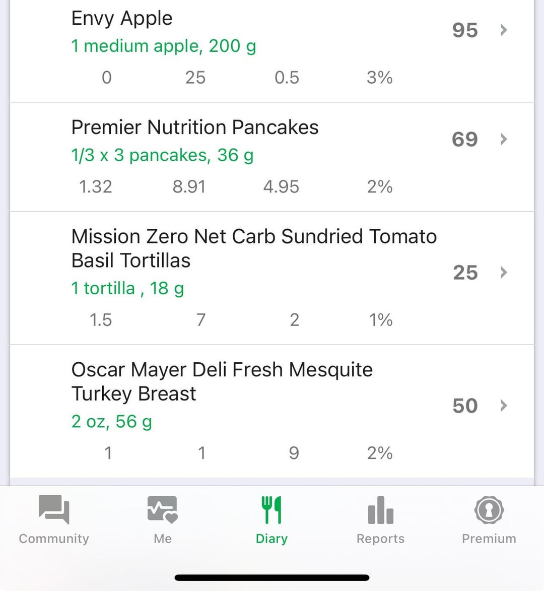Expand Envy Apple entry chevron
Viewport: 544px width, 591px height.
point(504,30)
